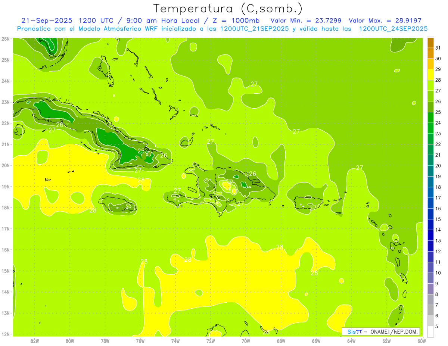This screenshot has width=448, height=346.
Task: Click the 1200UTC_24SEP2025 valid-until timestamp
Action: coord(393,29)
